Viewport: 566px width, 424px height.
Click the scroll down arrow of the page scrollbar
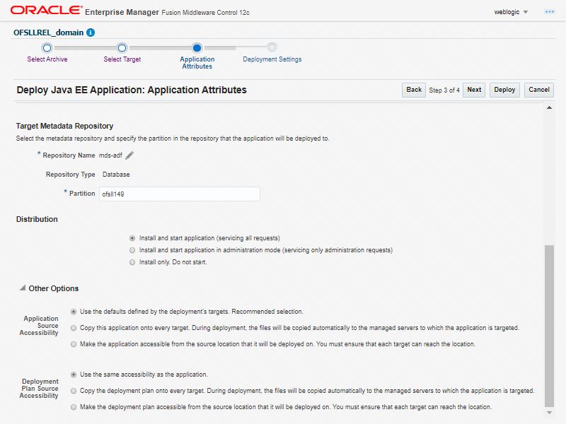click(549, 413)
